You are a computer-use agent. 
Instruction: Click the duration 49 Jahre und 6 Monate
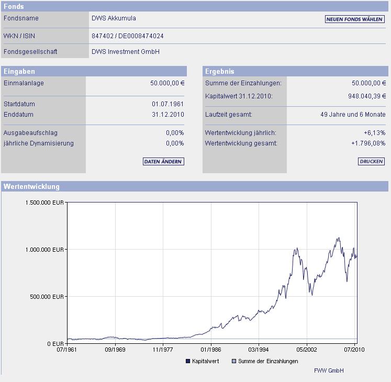point(353,115)
